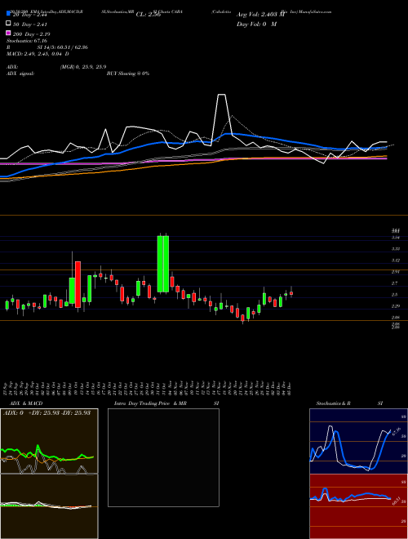Click the white 50 Day legend swatch
Image resolution: width=408 pixels, height=539 pixels.
pyautogui.click(x=9, y=24)
